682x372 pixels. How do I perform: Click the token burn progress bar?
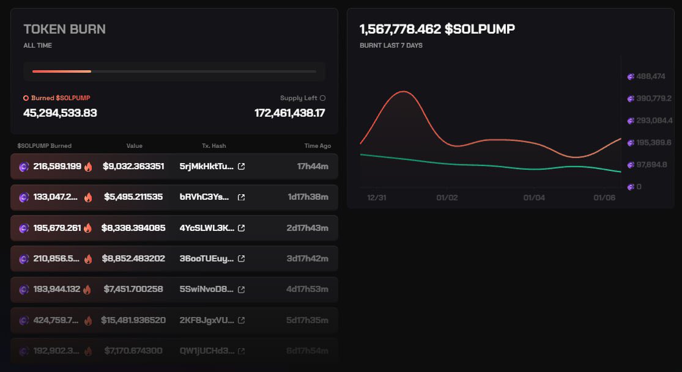coord(174,71)
